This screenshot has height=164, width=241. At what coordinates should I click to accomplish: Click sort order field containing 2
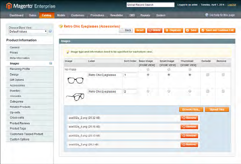(x=130, y=92)
